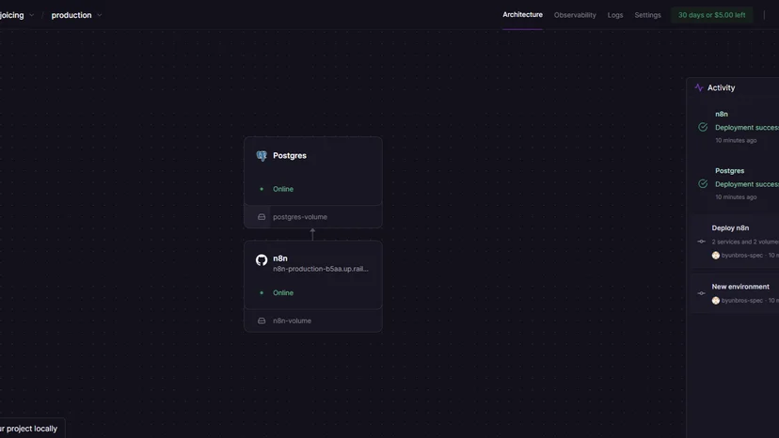Click the Postgres elephant icon
Screen dimensions: 779x438
click(x=262, y=156)
